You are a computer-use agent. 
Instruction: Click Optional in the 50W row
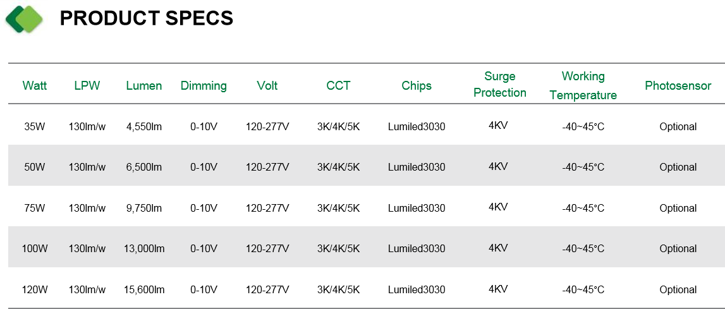pyautogui.click(x=678, y=167)
